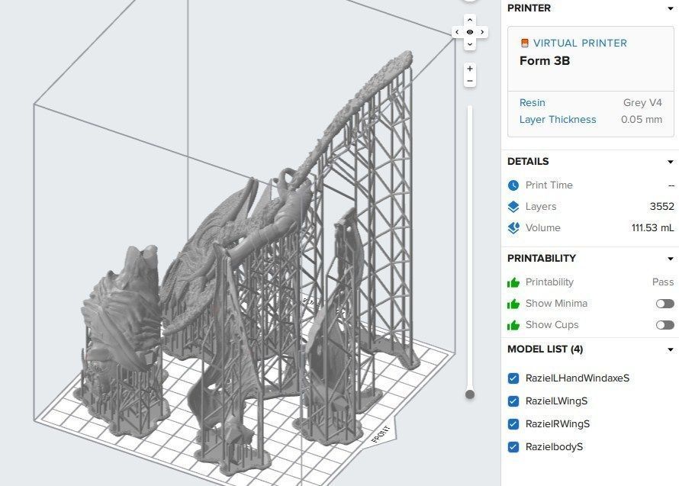Select RazielRWingS in the model list

click(558, 424)
